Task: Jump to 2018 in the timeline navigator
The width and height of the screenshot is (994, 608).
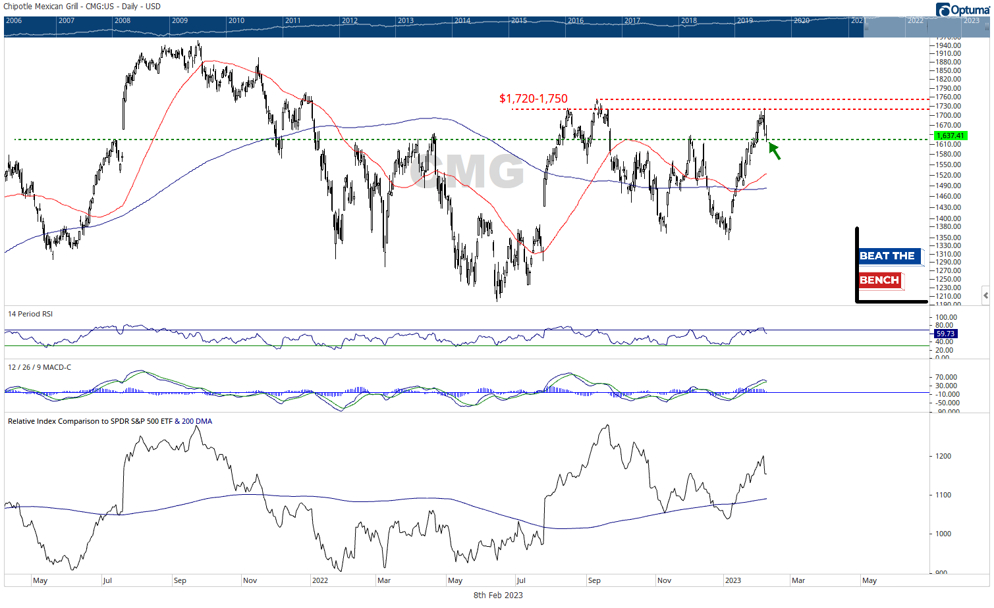Action: [689, 21]
